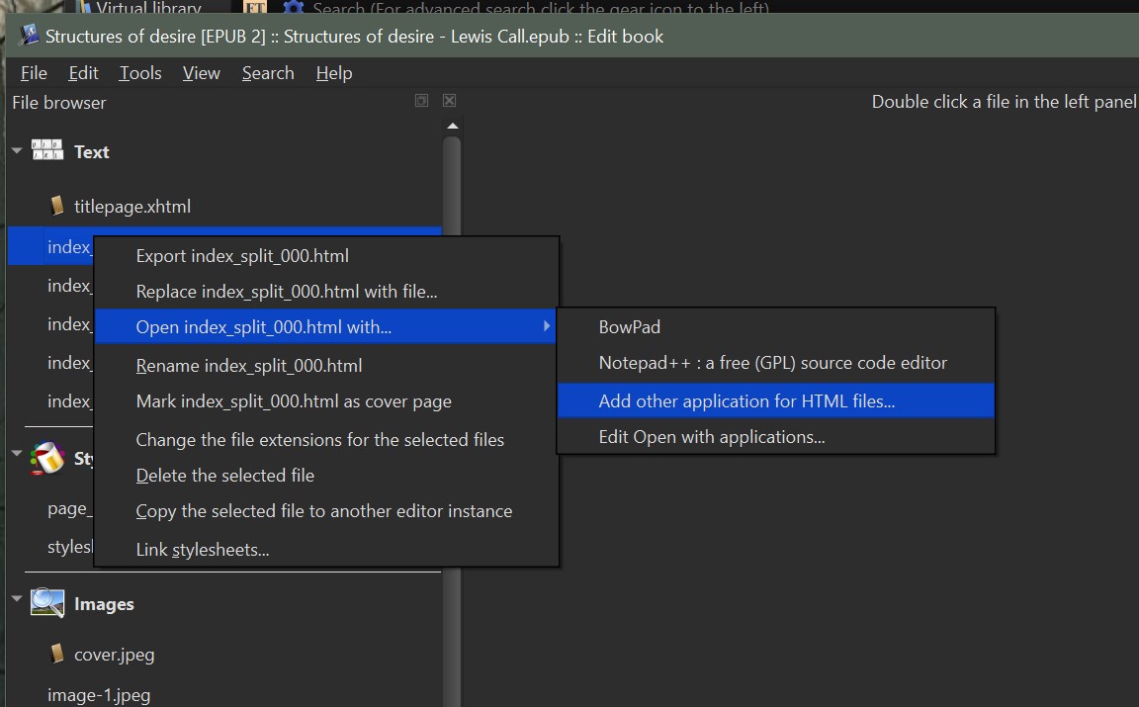
Task: Select Link stylesheets option
Action: tap(202, 550)
